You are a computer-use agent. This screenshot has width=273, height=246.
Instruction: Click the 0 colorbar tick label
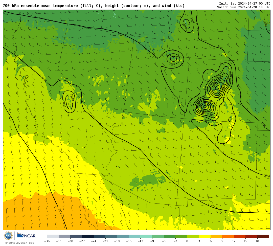pos(187,241)
